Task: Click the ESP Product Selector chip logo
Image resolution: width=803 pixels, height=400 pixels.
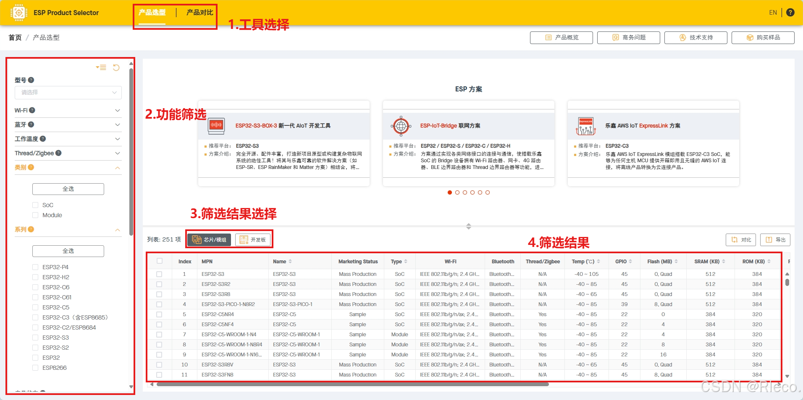Action: [x=18, y=13]
